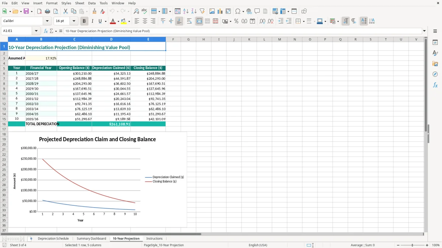442x248 pixels.
Task: Open the Format menu
Action: [x=52, y=3]
